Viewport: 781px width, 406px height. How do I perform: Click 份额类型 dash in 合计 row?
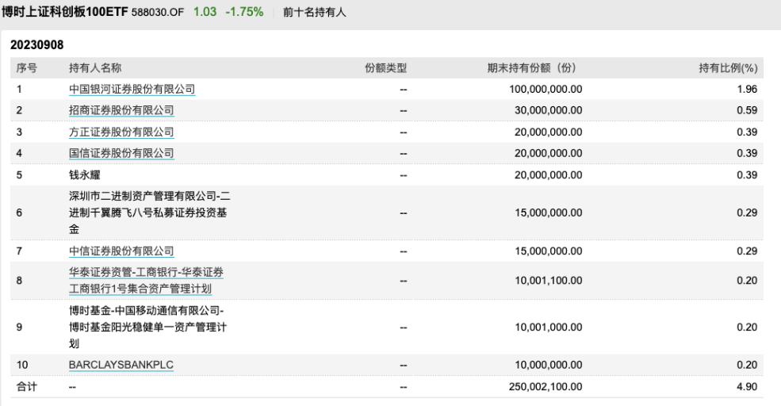[x=404, y=387]
